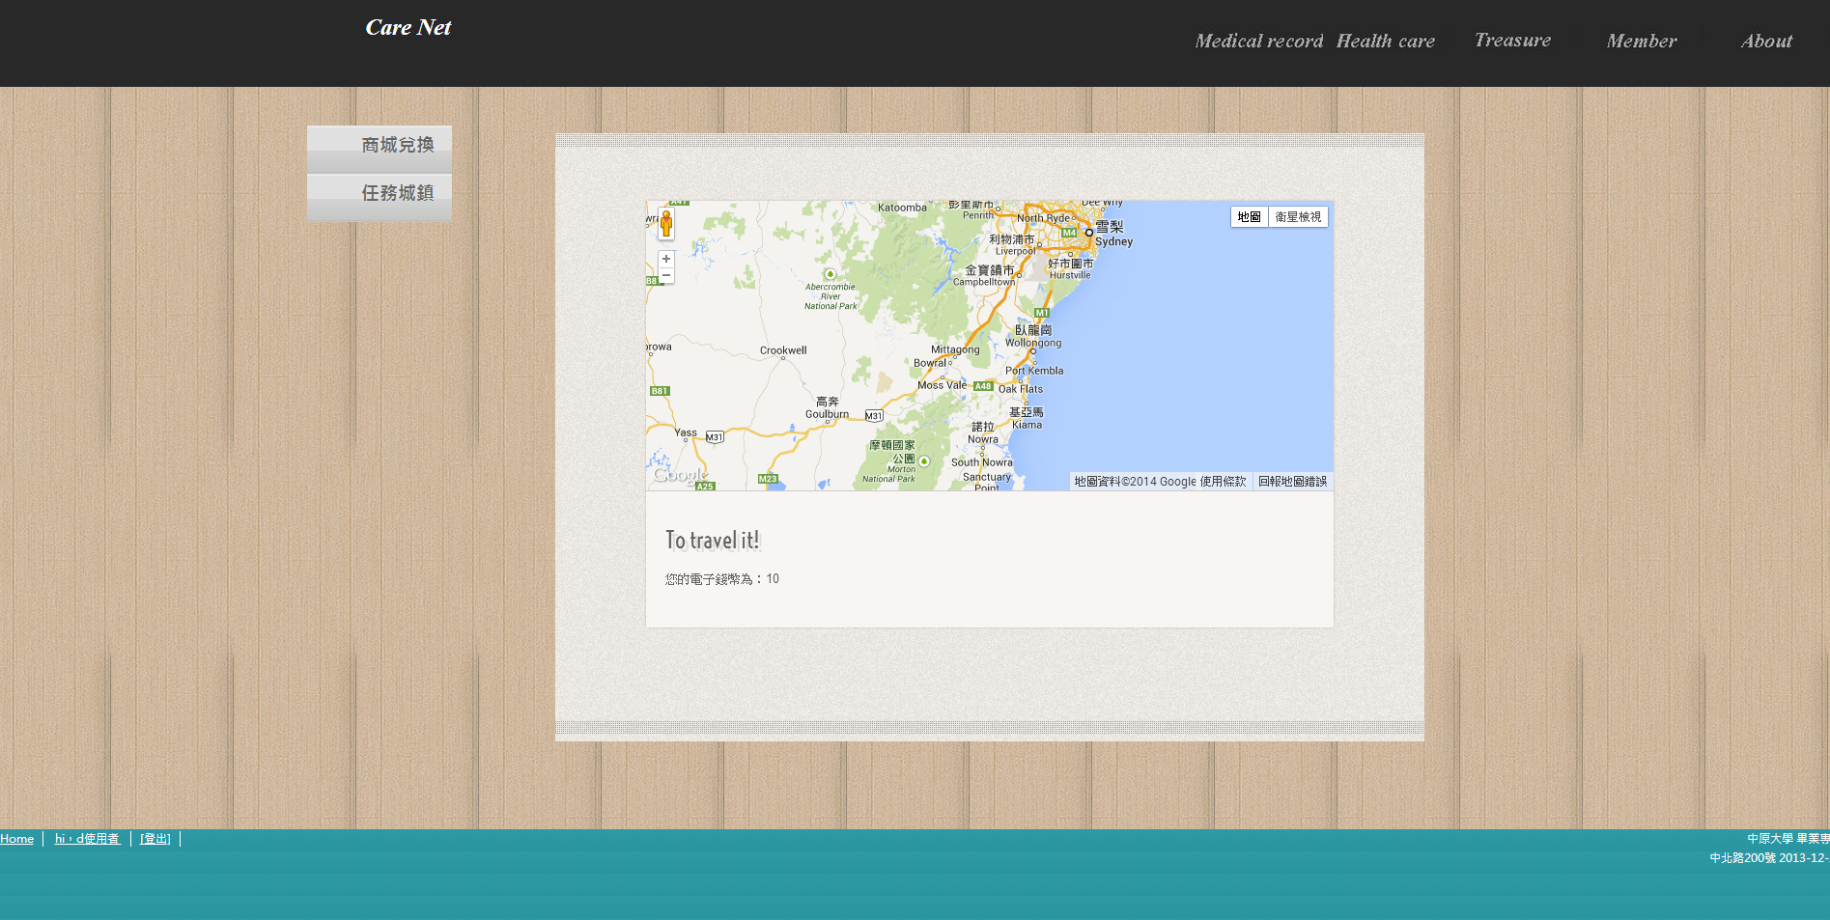Click the Sydney city marker circle
Image resolution: width=1830 pixels, height=920 pixels.
[x=1088, y=233]
